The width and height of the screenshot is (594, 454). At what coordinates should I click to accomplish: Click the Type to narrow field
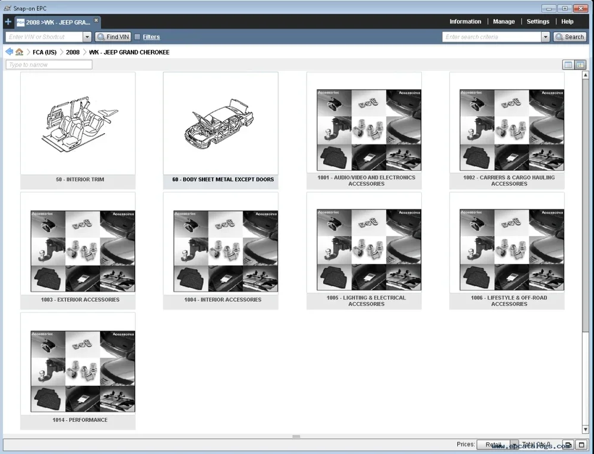(x=49, y=65)
